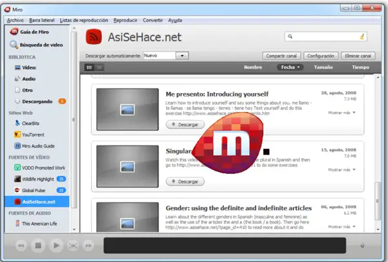This screenshot has width=388, height=262.
Task: Click title Gender: using the definite articles
Action: click(239, 208)
